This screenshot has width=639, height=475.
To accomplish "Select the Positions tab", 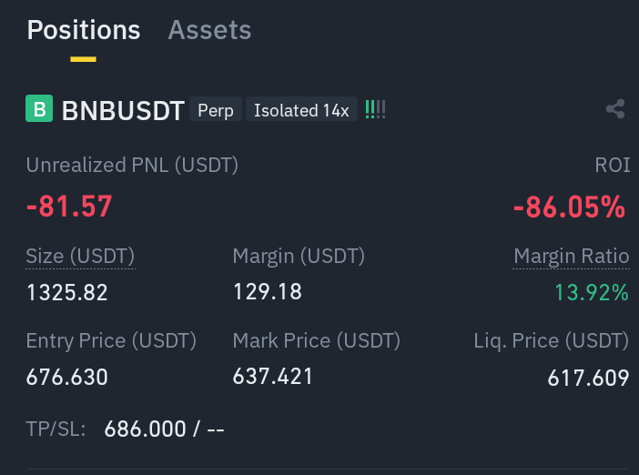I will [84, 30].
